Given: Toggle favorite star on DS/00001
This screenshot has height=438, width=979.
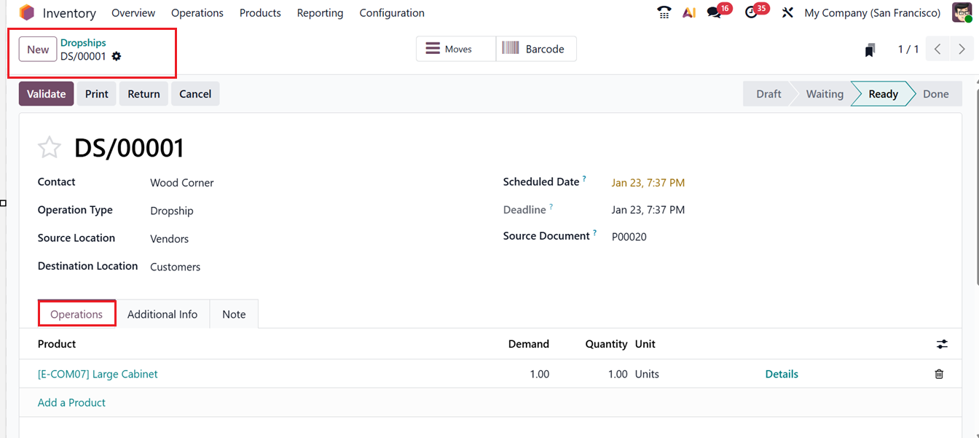Looking at the screenshot, I should [49, 147].
